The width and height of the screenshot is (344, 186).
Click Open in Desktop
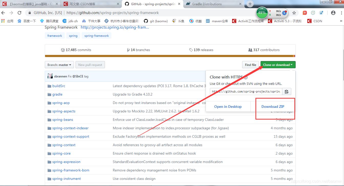pos(228,107)
